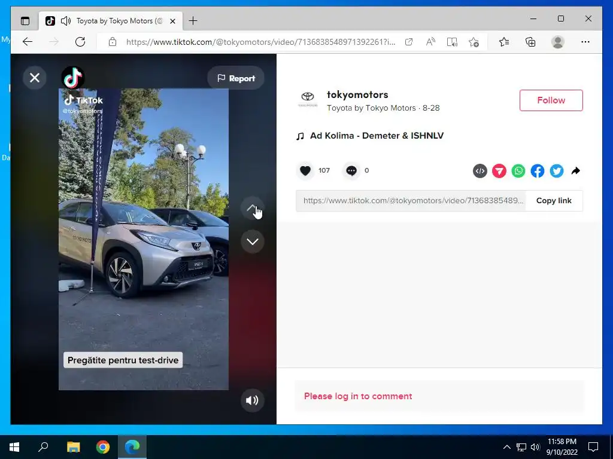Viewport: 613px width, 459px height.
Task: Click the round TikTok logo above the video
Action: tap(72, 78)
